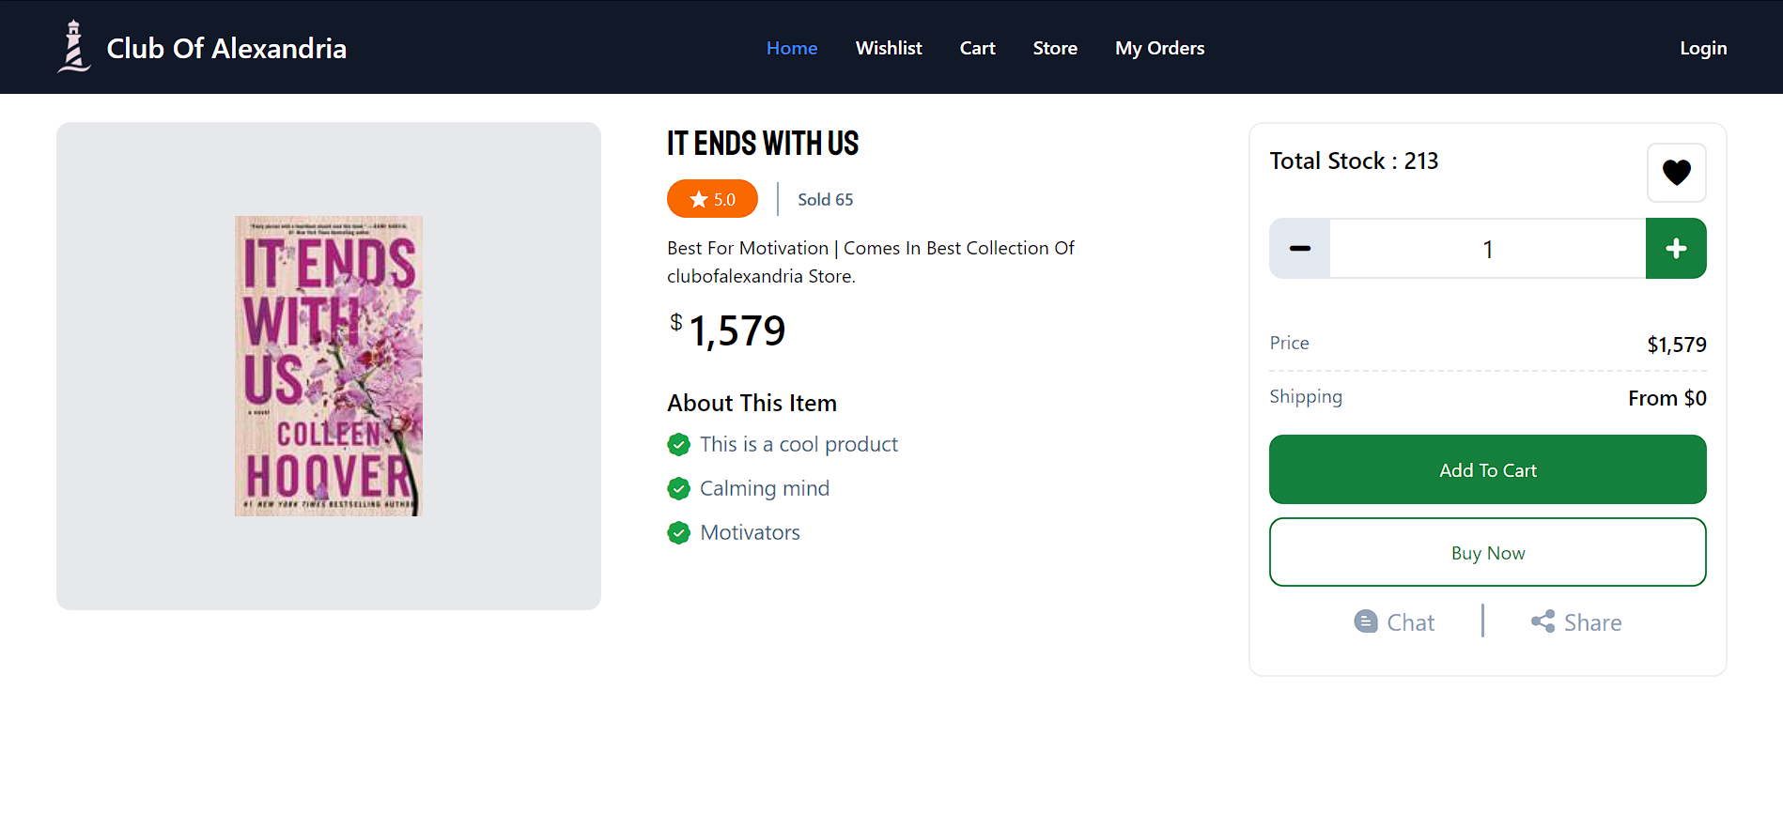
Task: Click the 'About This Item' heading
Action: 752,403
